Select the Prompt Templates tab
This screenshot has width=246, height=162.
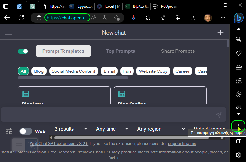click(63, 51)
